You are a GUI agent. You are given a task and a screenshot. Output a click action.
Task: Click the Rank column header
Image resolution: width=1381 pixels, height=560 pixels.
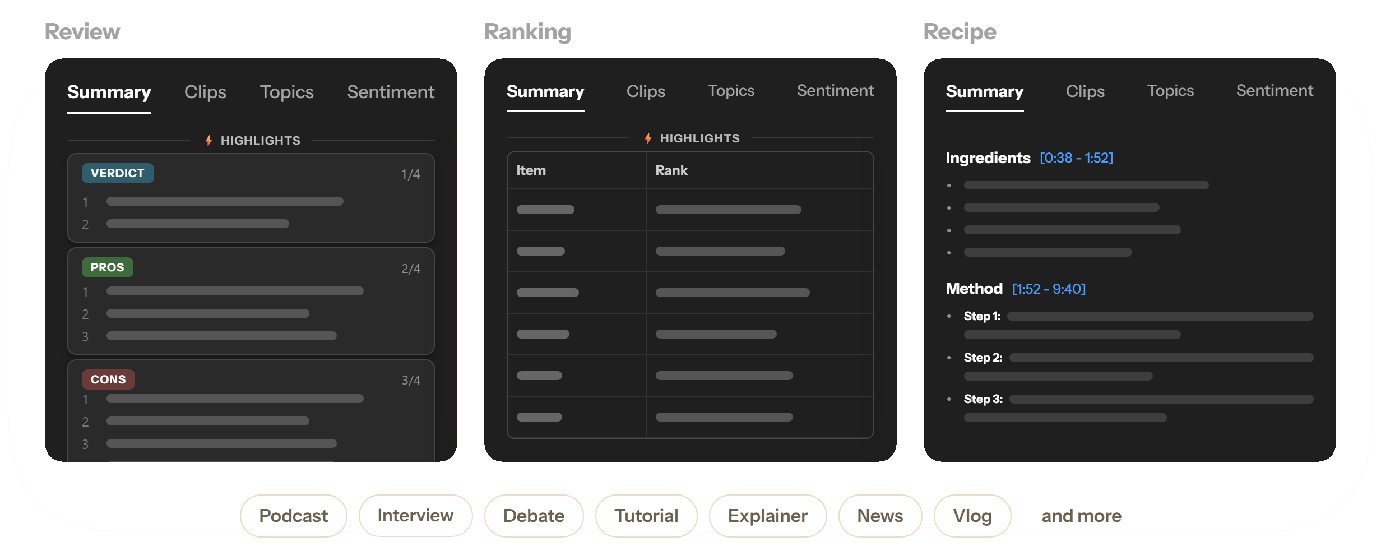[x=671, y=170]
